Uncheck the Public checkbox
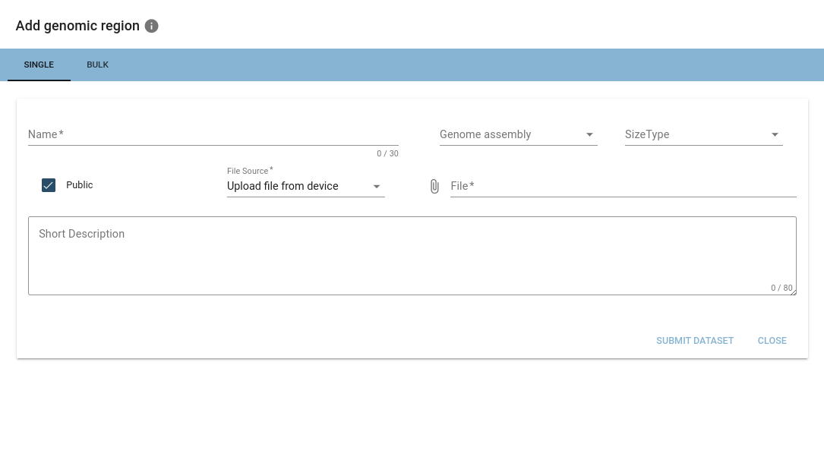 49,185
